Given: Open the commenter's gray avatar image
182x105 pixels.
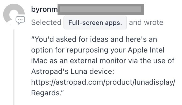Looking at the screenshot, I should [x=14, y=14].
